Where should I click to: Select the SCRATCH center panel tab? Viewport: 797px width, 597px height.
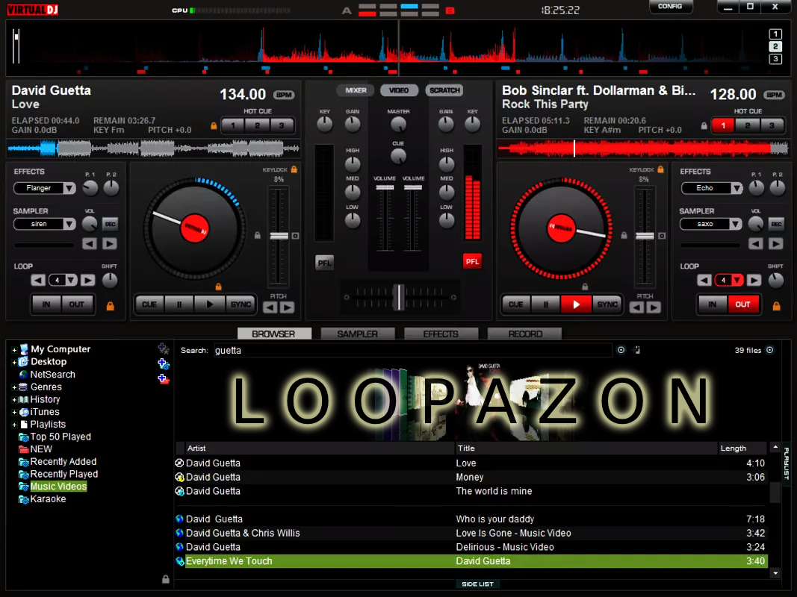click(444, 90)
